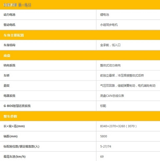Select '8340×2370×3260（3070）' dimensions value
This screenshot has width=160, height=161.
pyautogui.click(x=118, y=126)
